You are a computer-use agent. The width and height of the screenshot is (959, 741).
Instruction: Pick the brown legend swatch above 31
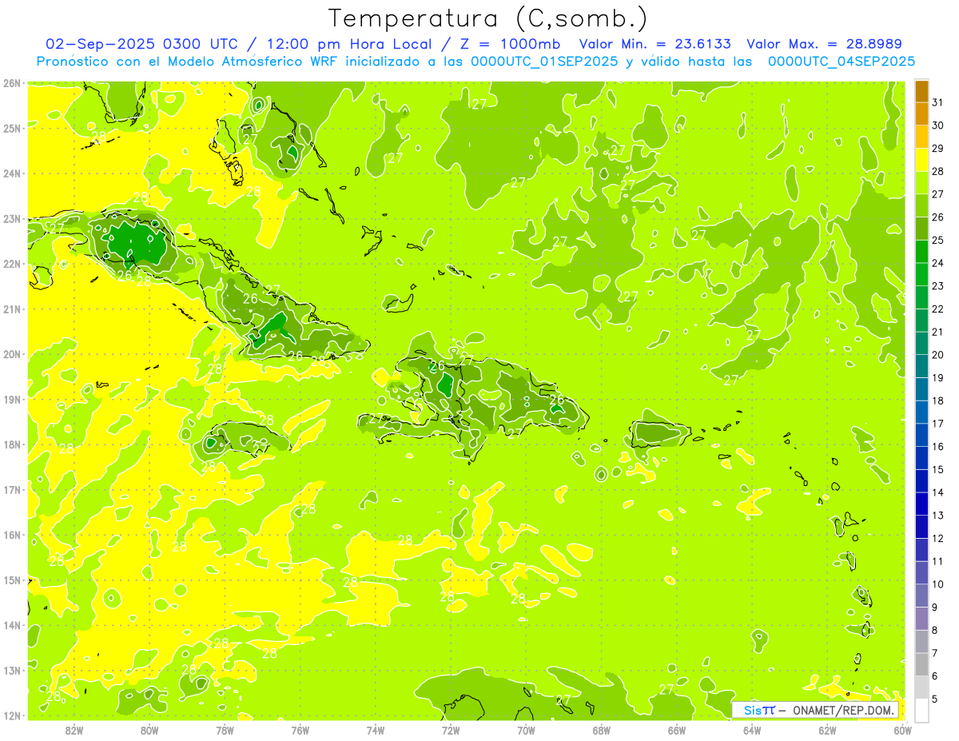(921, 91)
